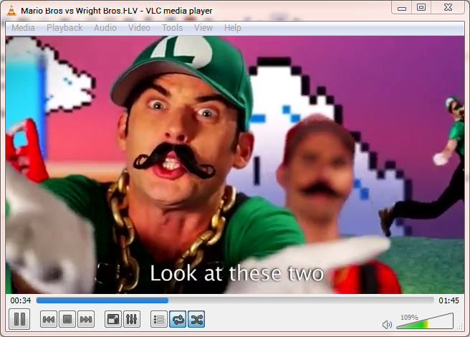Open the Tools menu

pyautogui.click(x=173, y=28)
